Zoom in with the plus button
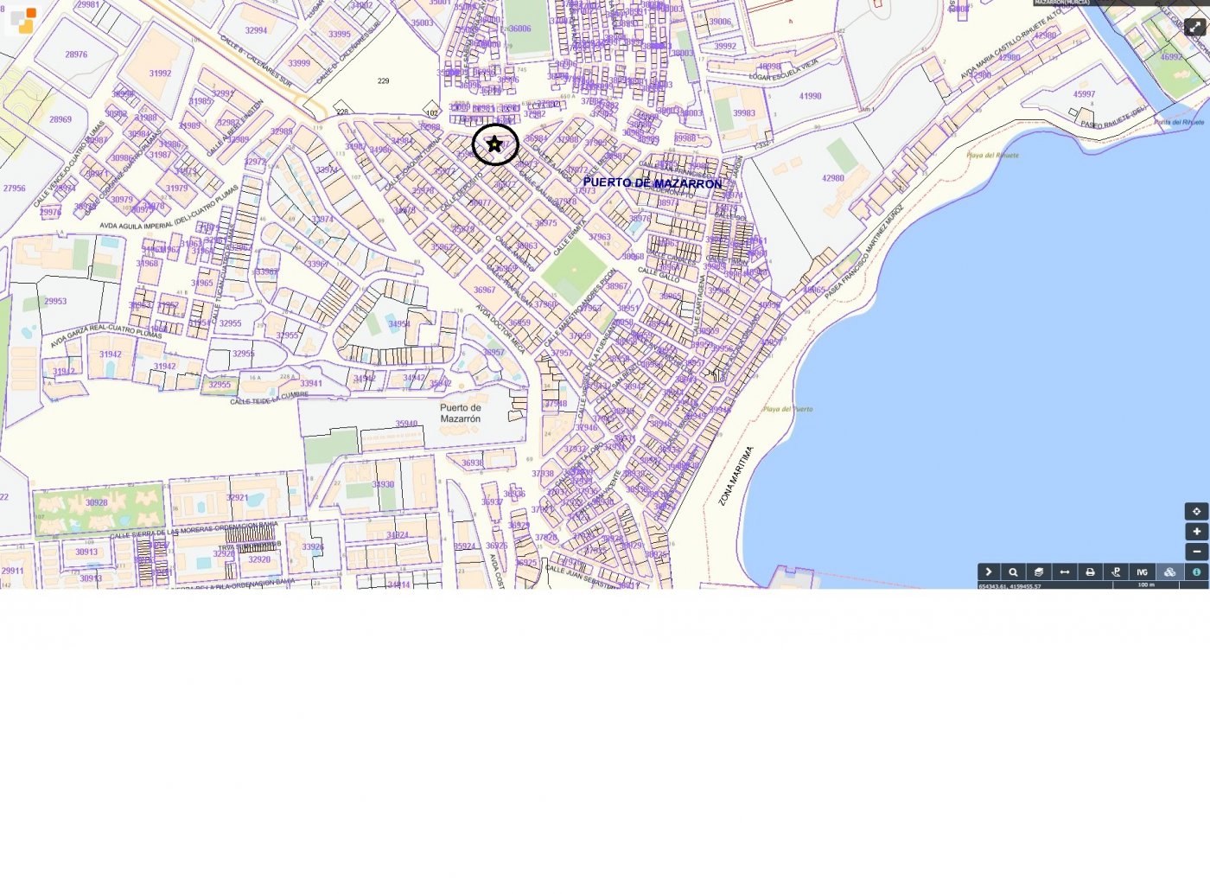 coord(1196,532)
